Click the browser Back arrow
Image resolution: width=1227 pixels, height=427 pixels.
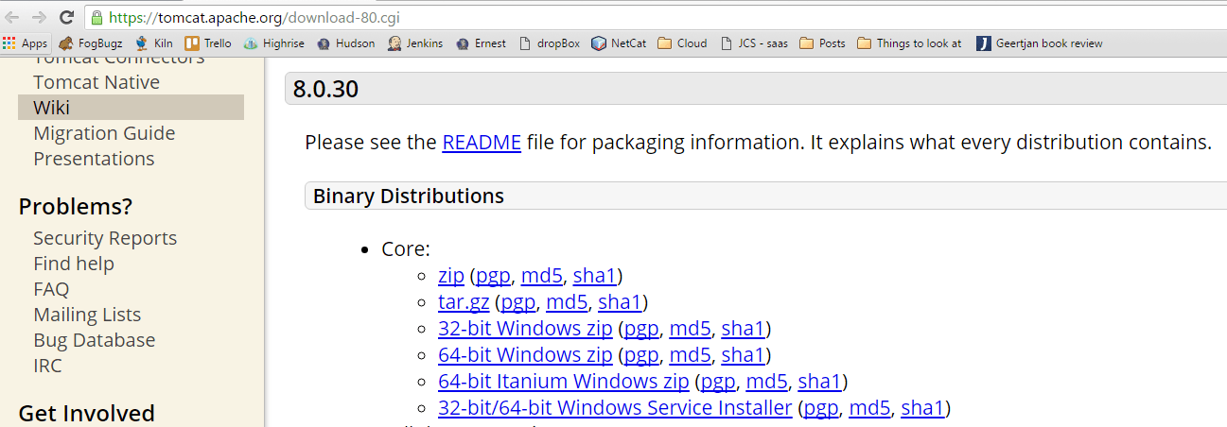[13, 17]
